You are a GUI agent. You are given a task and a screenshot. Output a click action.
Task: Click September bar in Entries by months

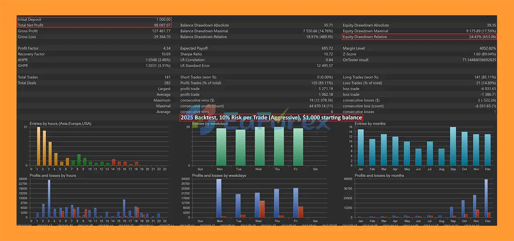point(453,146)
